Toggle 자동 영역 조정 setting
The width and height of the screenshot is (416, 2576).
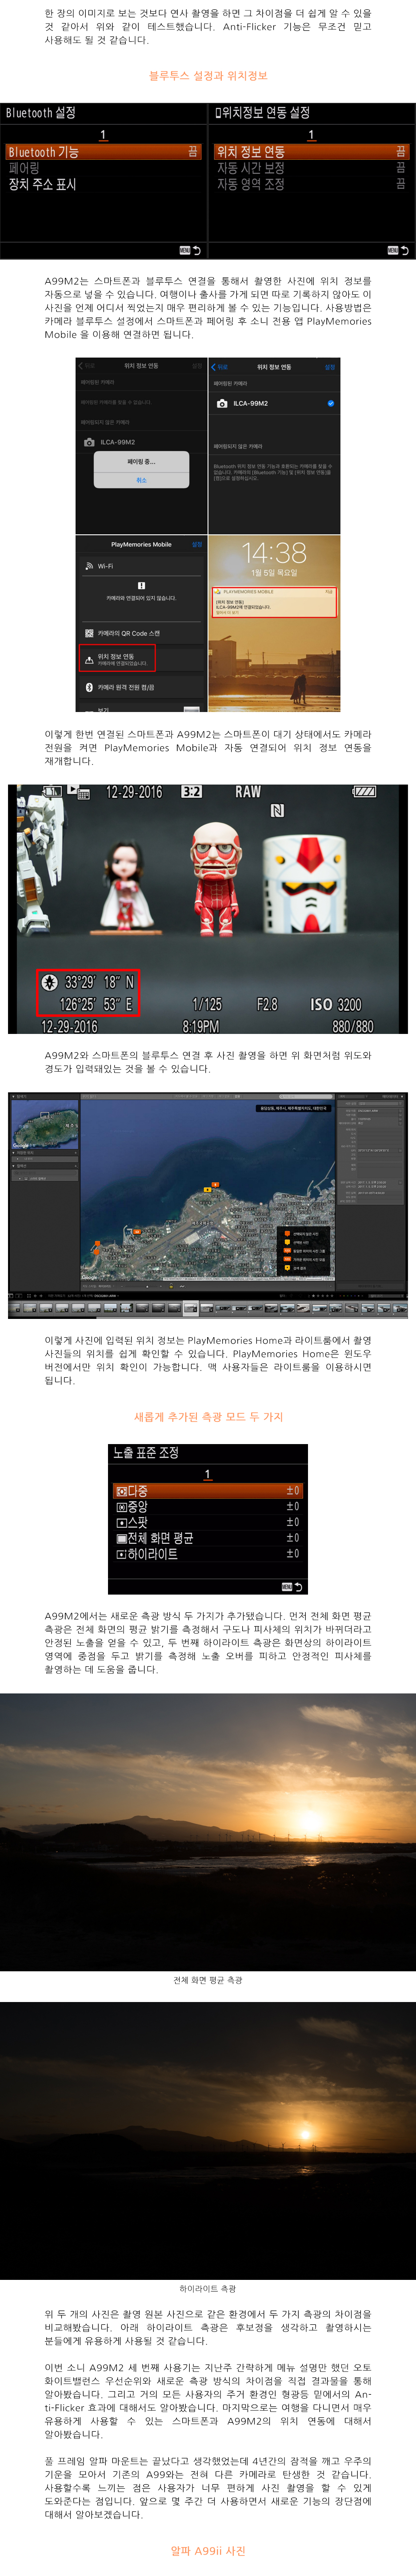click(x=311, y=184)
